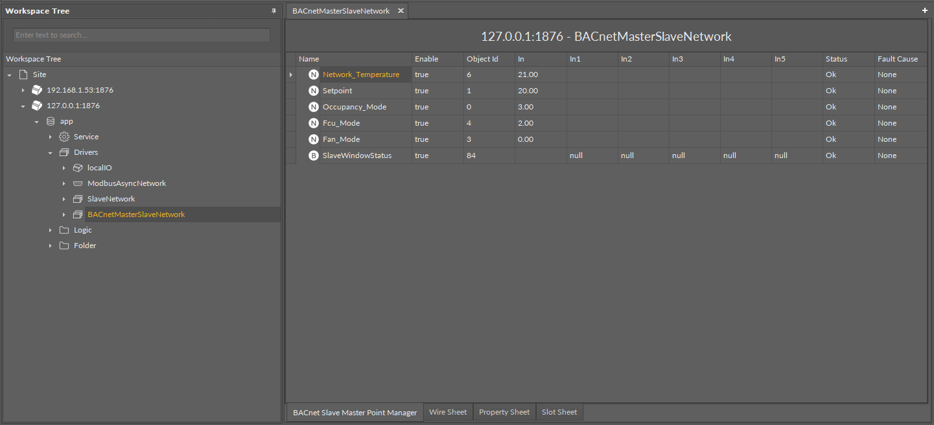Close the BACnetMasterSlaveNetwork tab

[401, 11]
